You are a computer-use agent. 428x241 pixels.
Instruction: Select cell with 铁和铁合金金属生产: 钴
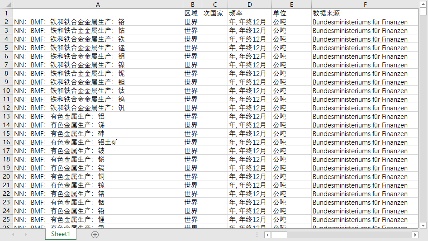pyautogui.click(x=98, y=30)
